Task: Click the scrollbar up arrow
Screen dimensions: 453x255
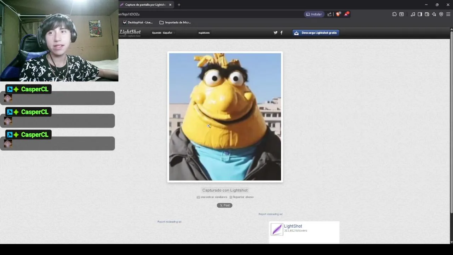Action: tap(451, 29)
